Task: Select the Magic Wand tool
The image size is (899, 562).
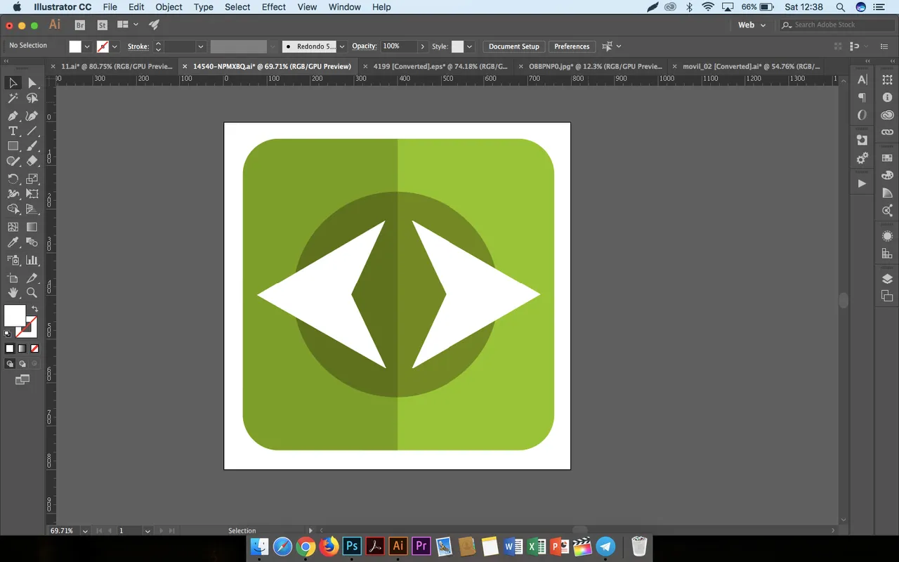Action: coord(13,99)
